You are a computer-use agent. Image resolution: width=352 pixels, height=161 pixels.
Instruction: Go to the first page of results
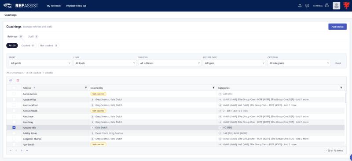point(10,150)
